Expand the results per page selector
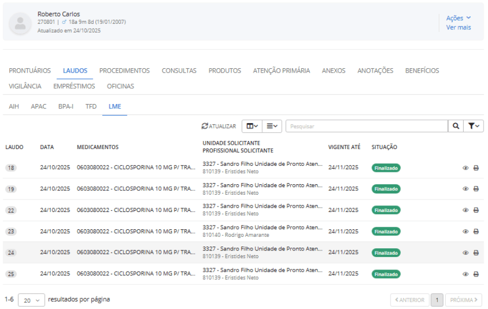Image resolution: width=488 pixels, height=309 pixels. pyautogui.click(x=31, y=300)
